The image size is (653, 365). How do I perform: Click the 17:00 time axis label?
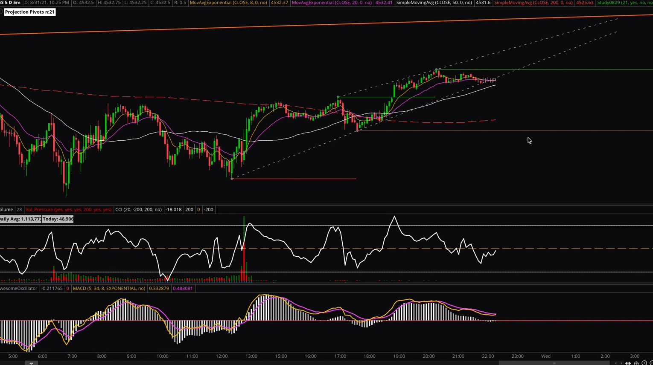[340, 356]
